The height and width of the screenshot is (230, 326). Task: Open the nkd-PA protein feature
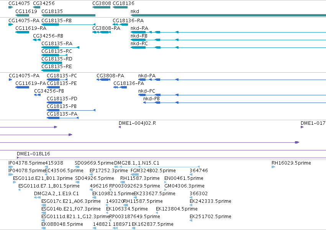[232, 80]
